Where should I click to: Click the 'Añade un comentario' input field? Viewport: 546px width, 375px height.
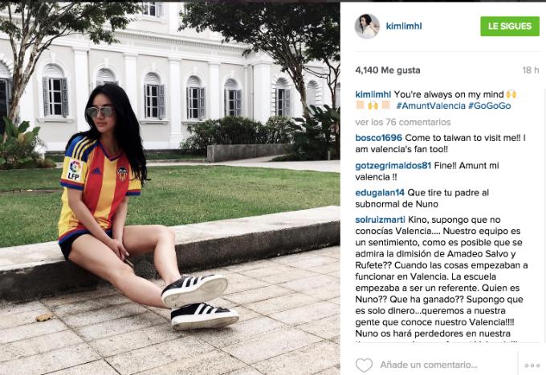click(x=429, y=365)
